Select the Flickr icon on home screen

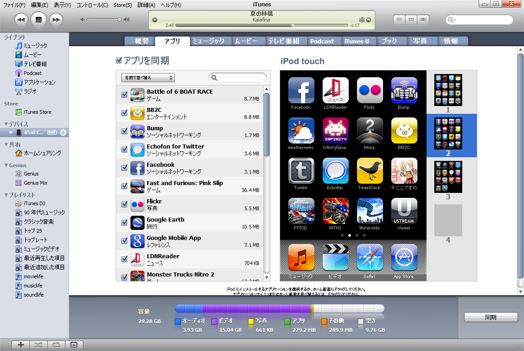point(370,90)
